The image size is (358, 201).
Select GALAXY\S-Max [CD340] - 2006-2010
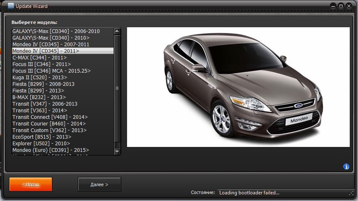coord(56,31)
